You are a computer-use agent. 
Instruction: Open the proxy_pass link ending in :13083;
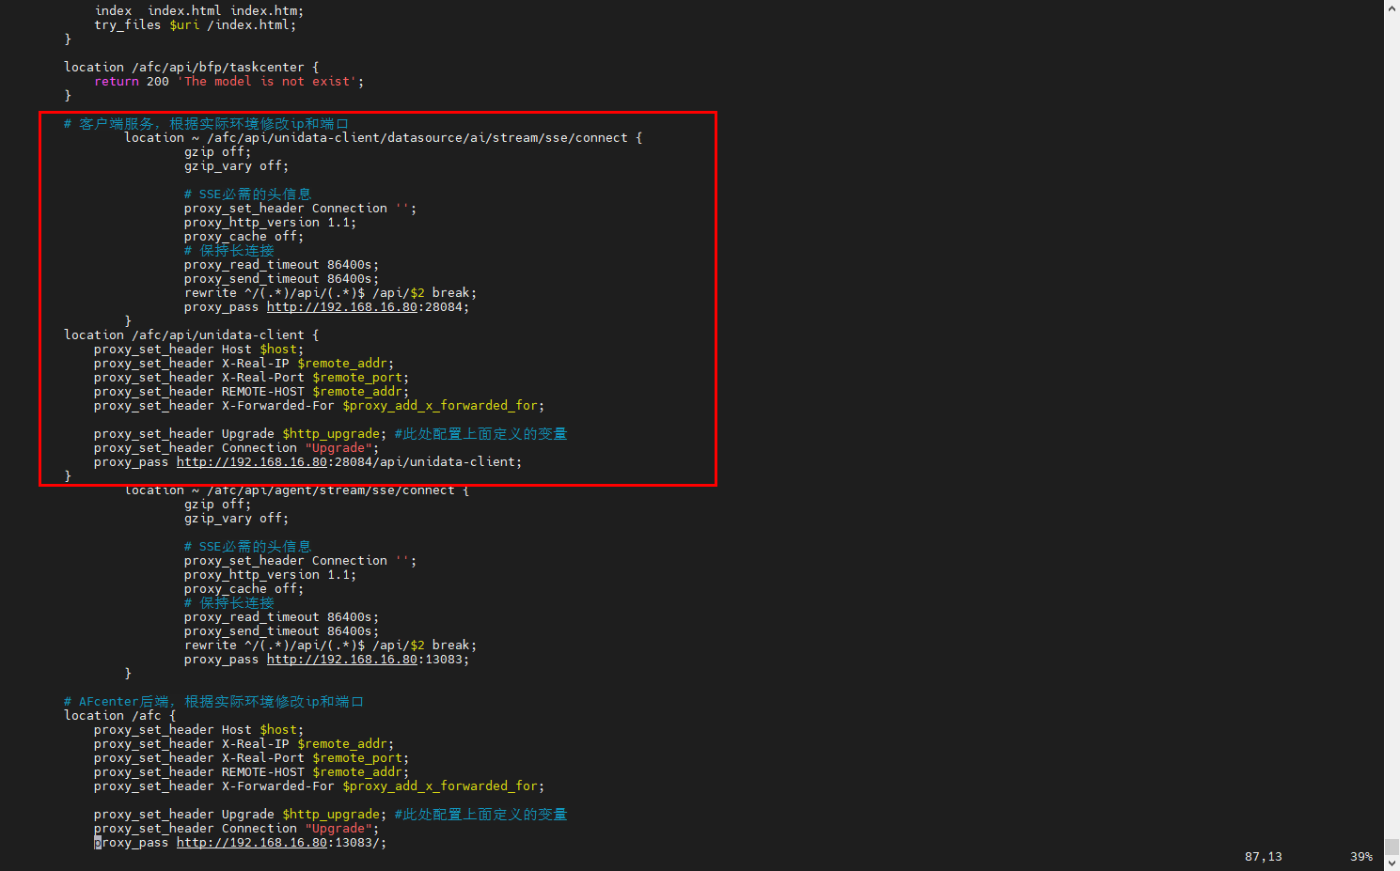tap(341, 660)
